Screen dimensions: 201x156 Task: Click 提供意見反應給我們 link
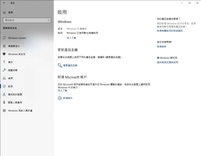(167, 62)
